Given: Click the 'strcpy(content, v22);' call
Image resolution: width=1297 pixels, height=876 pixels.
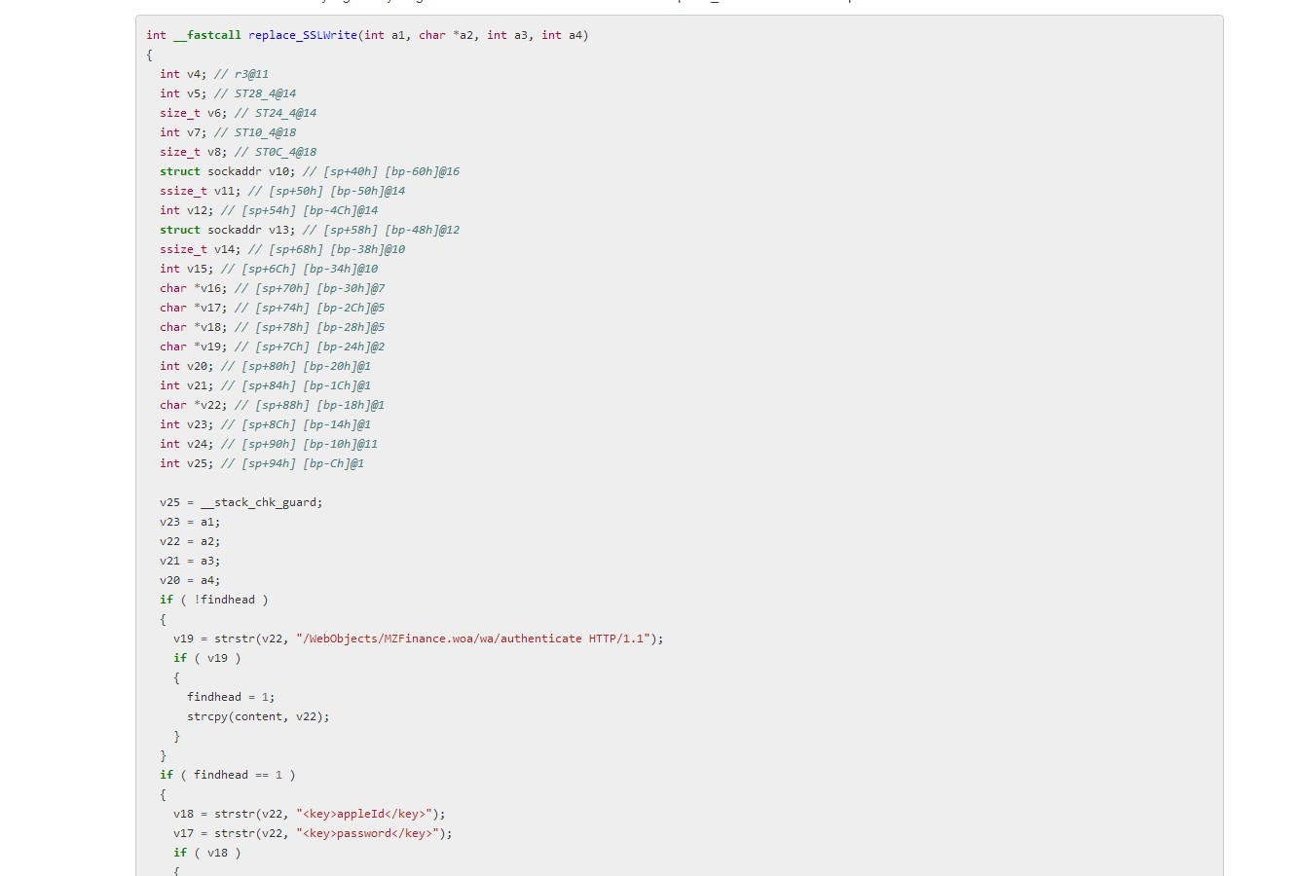Looking at the screenshot, I should pyautogui.click(x=259, y=716).
